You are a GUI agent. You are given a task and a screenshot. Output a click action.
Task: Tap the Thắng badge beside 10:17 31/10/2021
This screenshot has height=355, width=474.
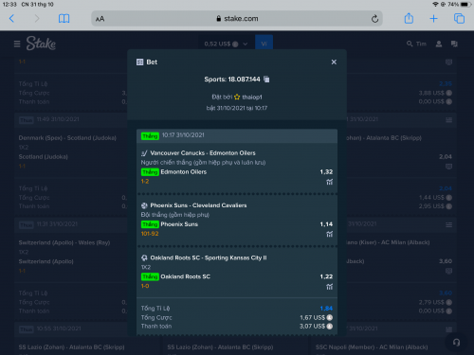[x=150, y=136]
